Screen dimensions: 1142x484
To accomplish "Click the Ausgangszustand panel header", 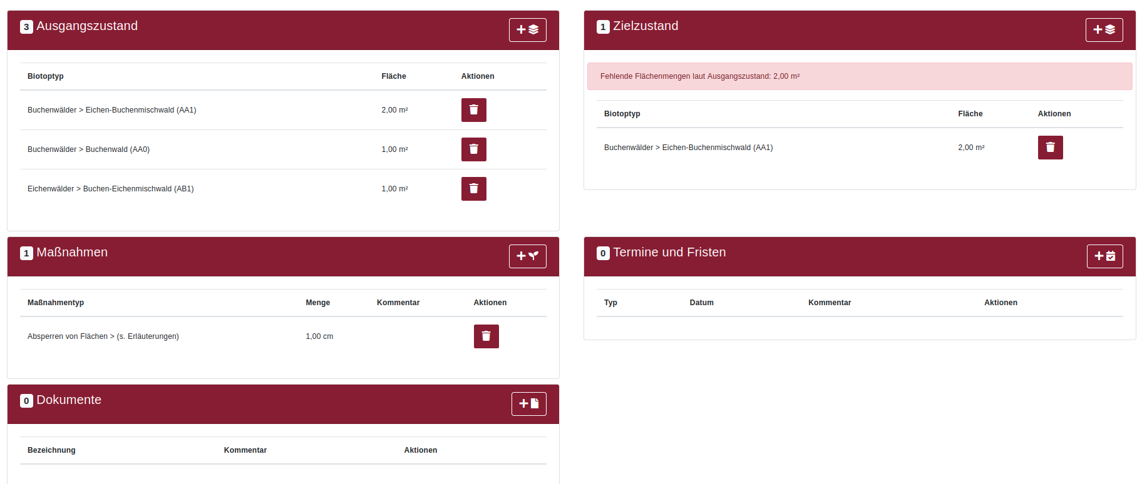I will (x=86, y=26).
